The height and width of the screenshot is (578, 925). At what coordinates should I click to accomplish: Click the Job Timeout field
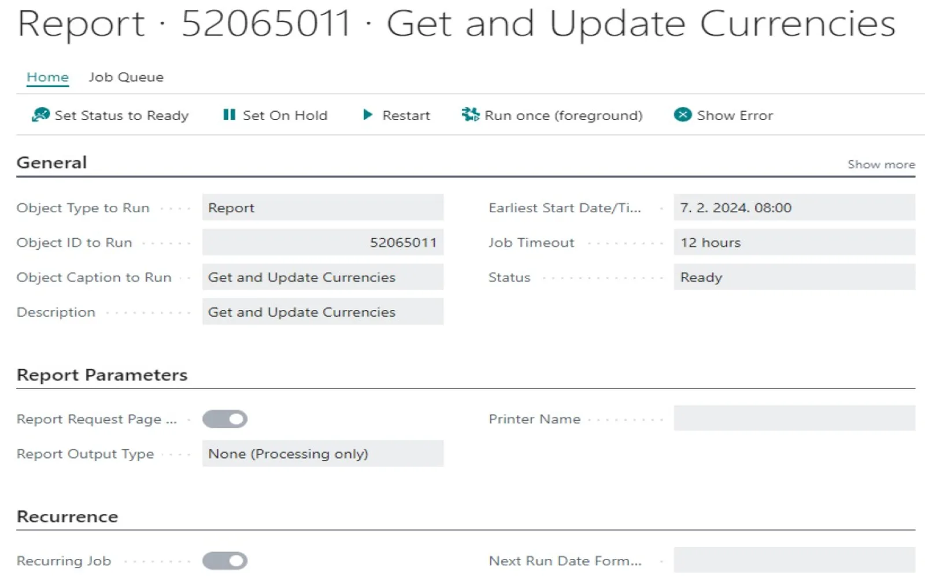point(794,242)
